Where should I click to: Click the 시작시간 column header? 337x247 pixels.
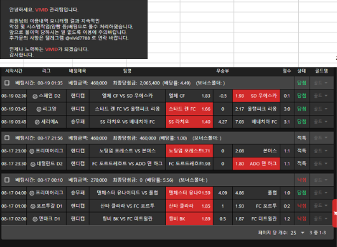pyautogui.click(x=14, y=71)
